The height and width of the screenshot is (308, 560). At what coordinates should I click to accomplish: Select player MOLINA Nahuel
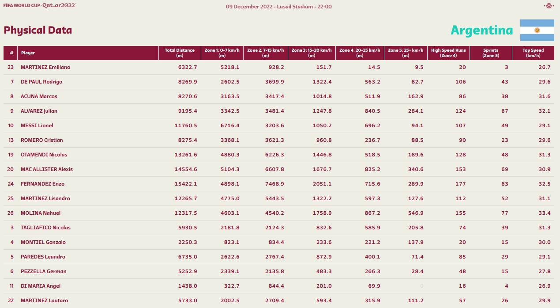(x=41, y=213)
